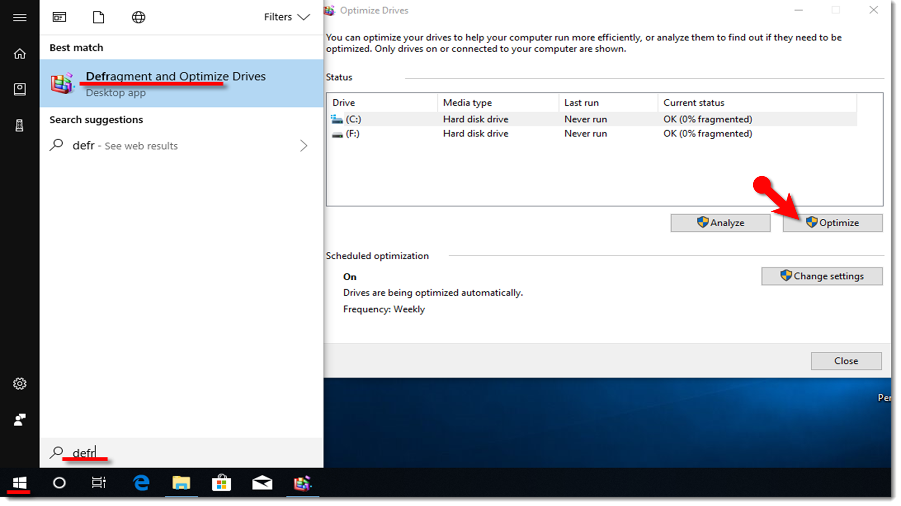
Task: Click the Analyze button
Action: 720,223
